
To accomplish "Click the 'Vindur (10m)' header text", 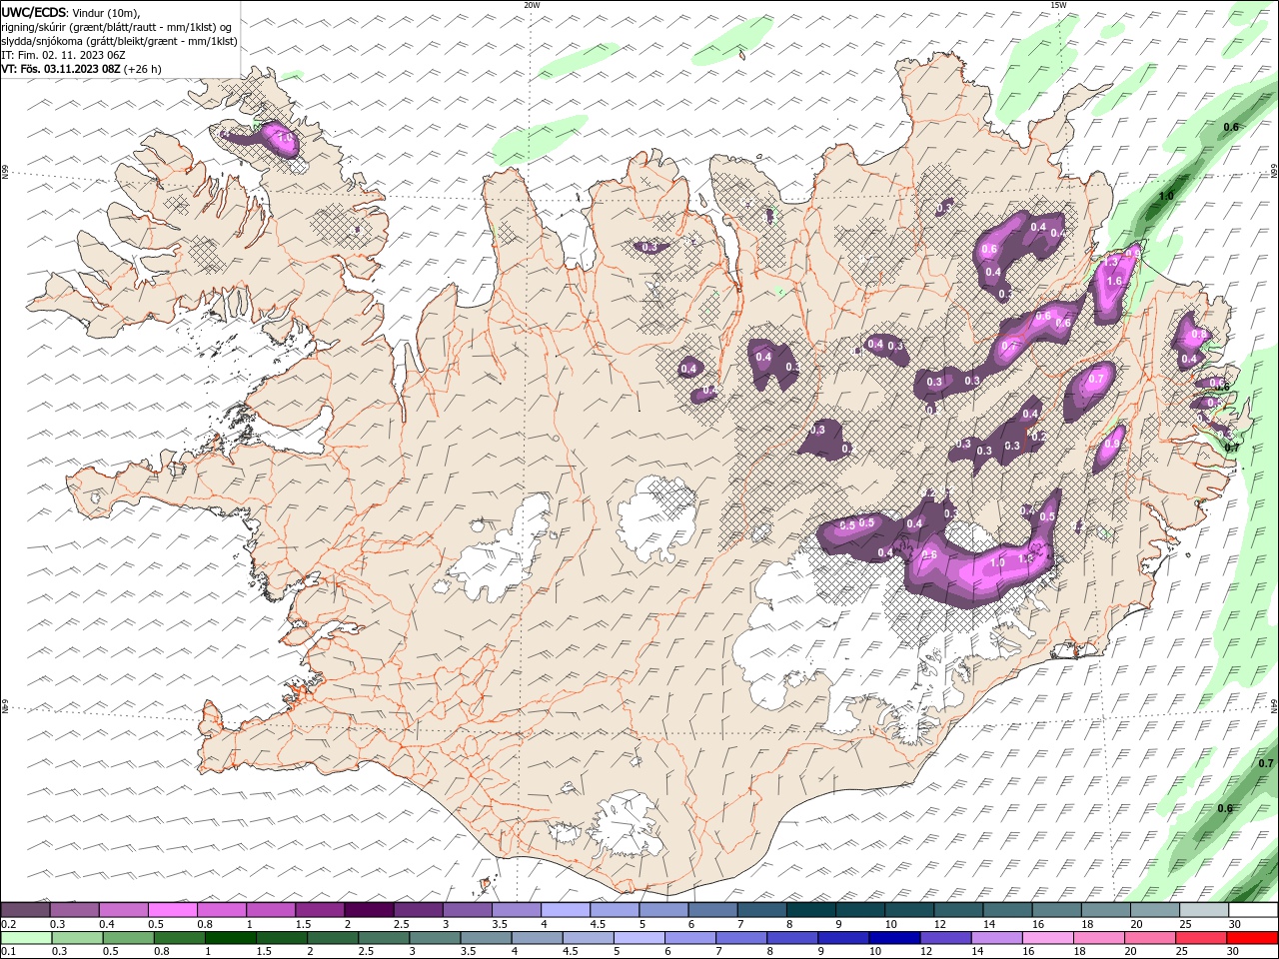I will coord(107,12).
